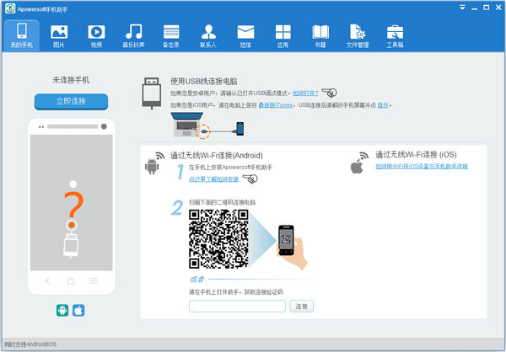This screenshot has width=506, height=352.
Task: Click the laptop USB connection illustration
Action: pos(207,125)
